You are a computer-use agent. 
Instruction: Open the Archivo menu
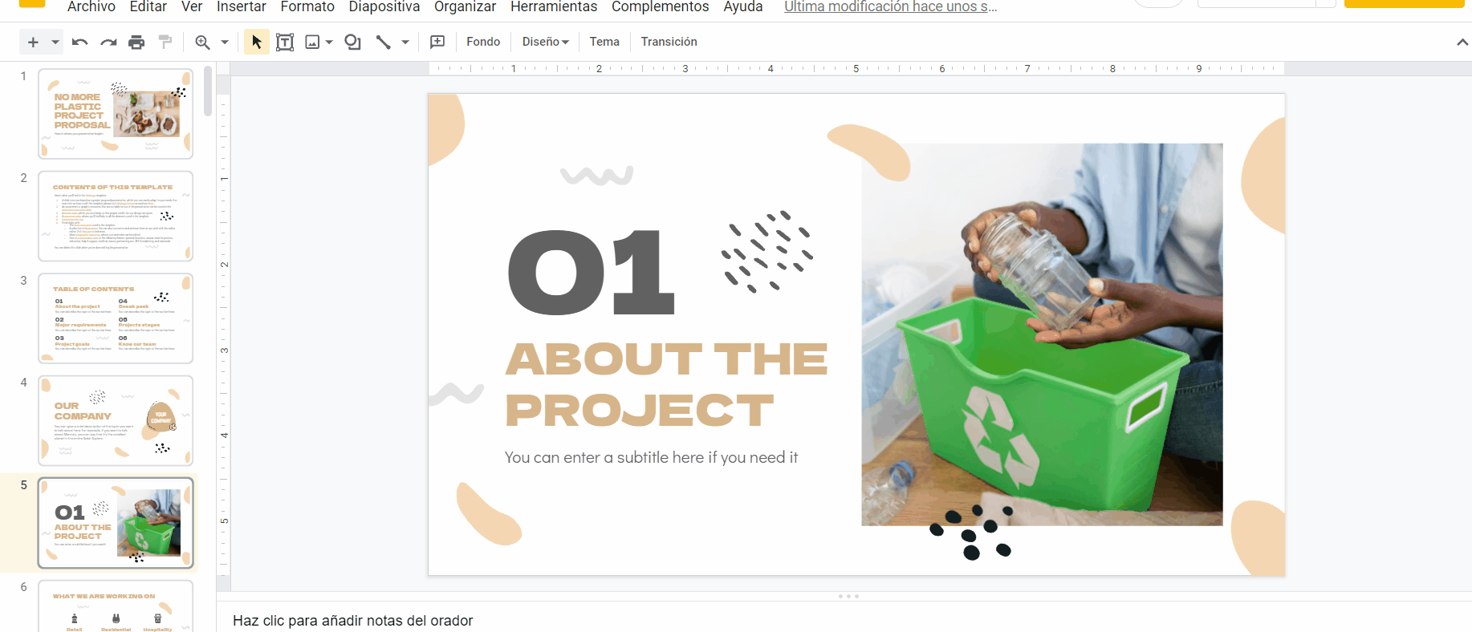91,7
